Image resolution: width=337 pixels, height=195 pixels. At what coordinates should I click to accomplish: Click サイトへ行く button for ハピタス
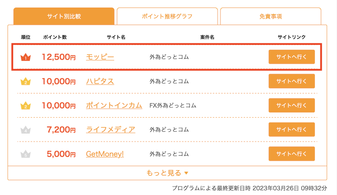(292, 81)
